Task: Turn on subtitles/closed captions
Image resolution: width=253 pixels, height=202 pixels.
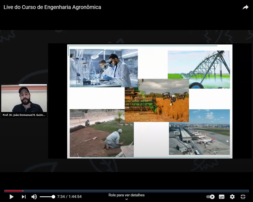Action: 222,197
